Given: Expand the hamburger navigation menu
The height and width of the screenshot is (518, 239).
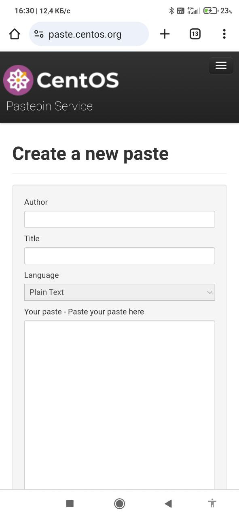Looking at the screenshot, I should coord(221,66).
